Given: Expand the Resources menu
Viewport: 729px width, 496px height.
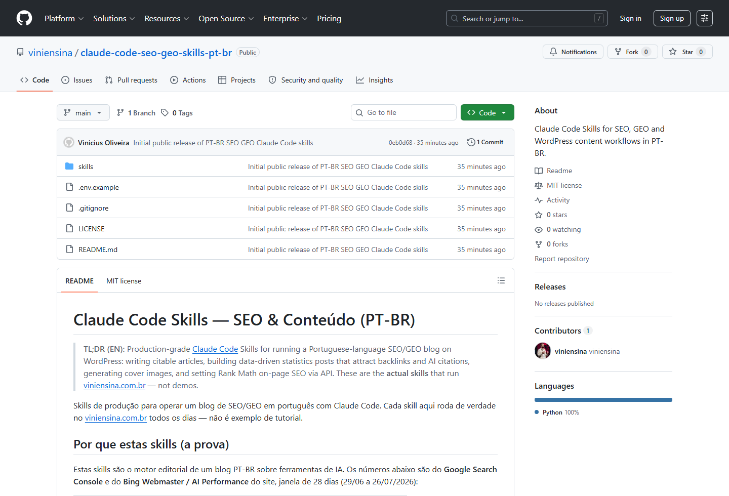Looking at the screenshot, I should pos(167,18).
